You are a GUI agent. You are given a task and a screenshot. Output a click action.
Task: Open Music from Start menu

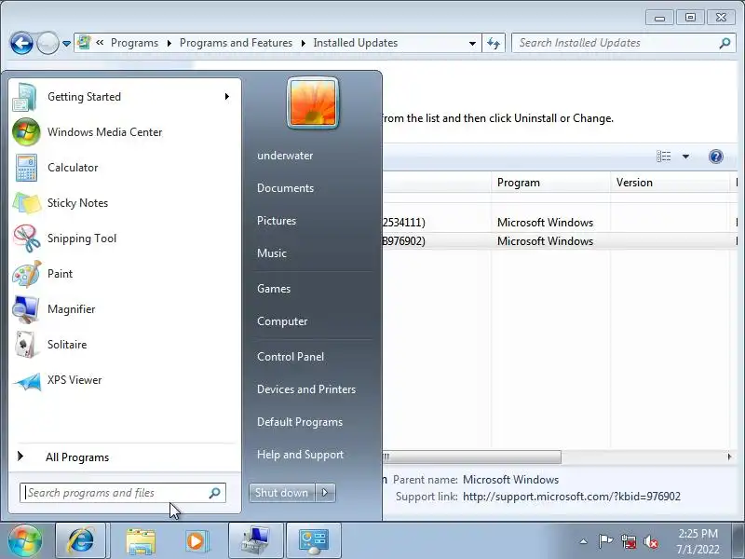(272, 253)
